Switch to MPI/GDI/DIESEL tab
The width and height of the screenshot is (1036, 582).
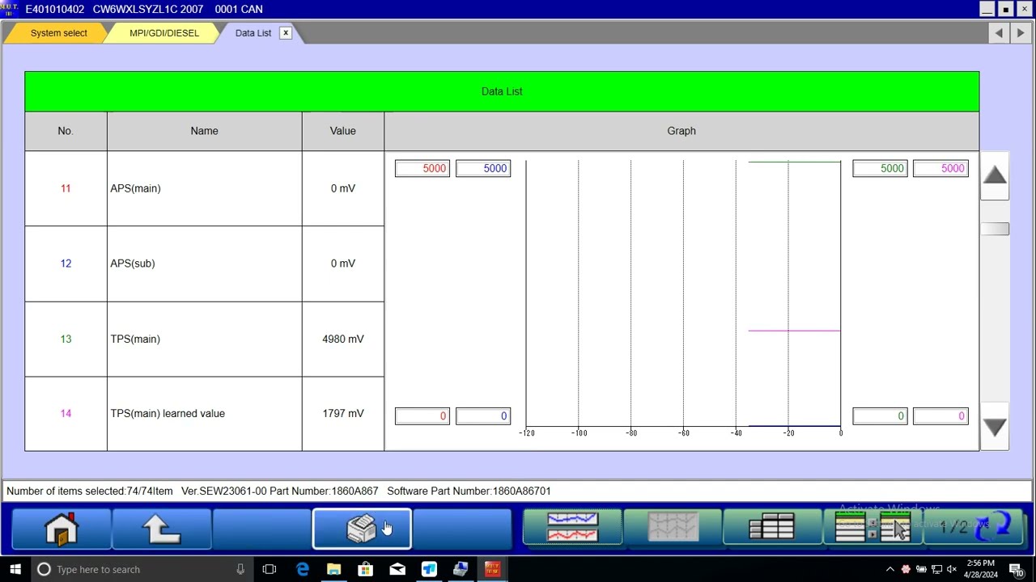pos(163,33)
